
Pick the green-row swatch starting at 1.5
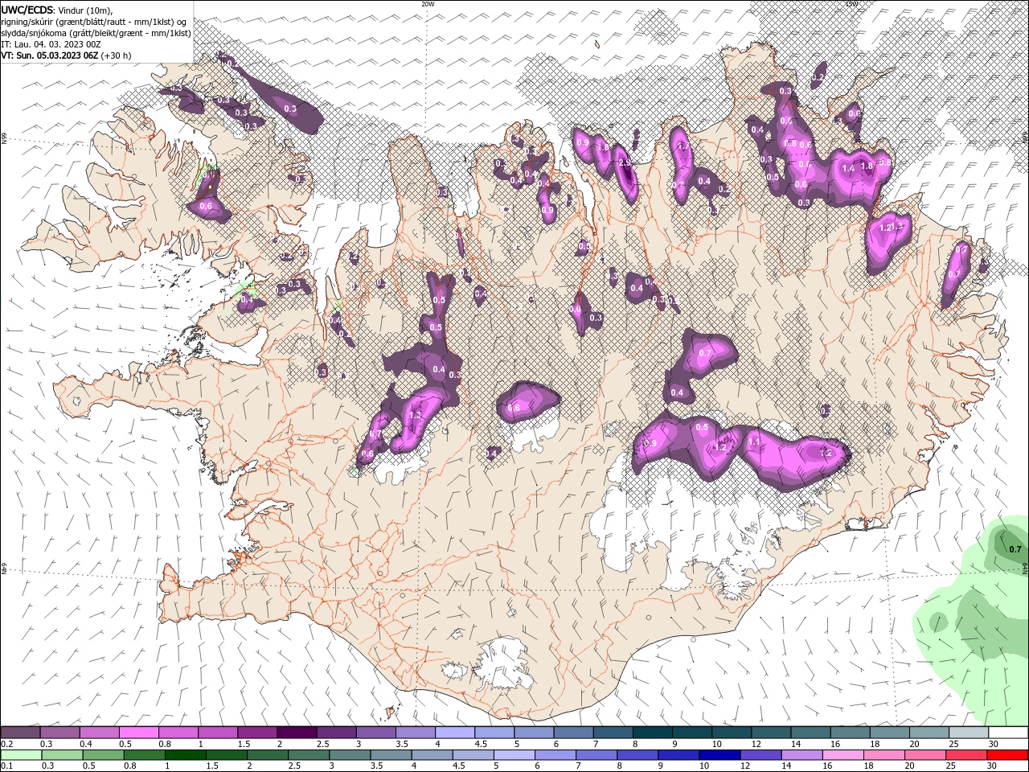[x=226, y=755]
